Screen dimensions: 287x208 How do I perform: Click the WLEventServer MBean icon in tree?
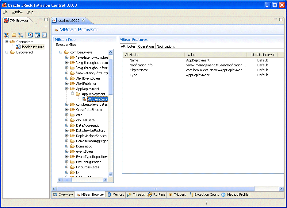(84, 99)
